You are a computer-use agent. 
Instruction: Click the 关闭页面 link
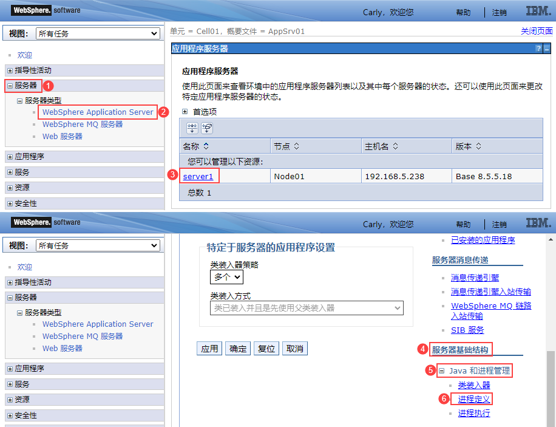click(537, 31)
